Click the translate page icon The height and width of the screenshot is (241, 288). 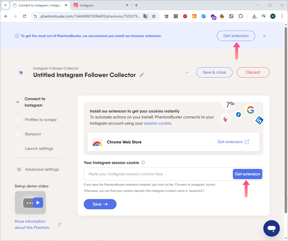click(146, 16)
